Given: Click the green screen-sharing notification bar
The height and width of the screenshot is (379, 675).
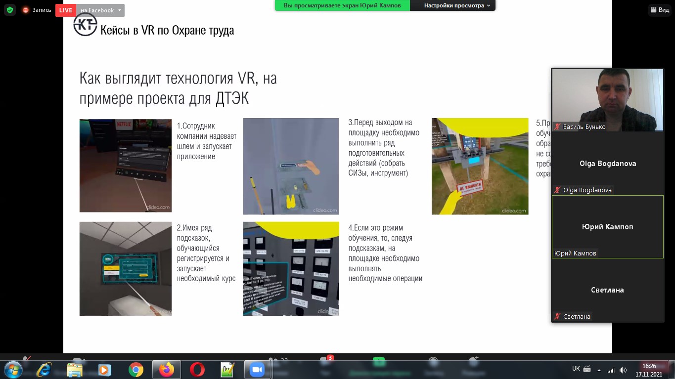Looking at the screenshot, I should [x=342, y=5].
